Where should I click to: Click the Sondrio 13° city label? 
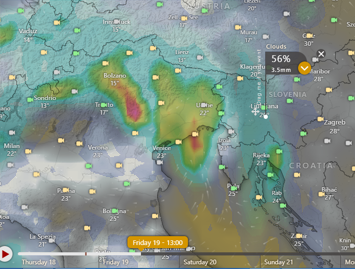(45, 102)
